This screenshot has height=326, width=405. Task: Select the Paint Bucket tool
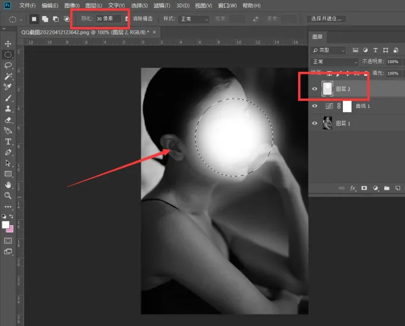8,131
